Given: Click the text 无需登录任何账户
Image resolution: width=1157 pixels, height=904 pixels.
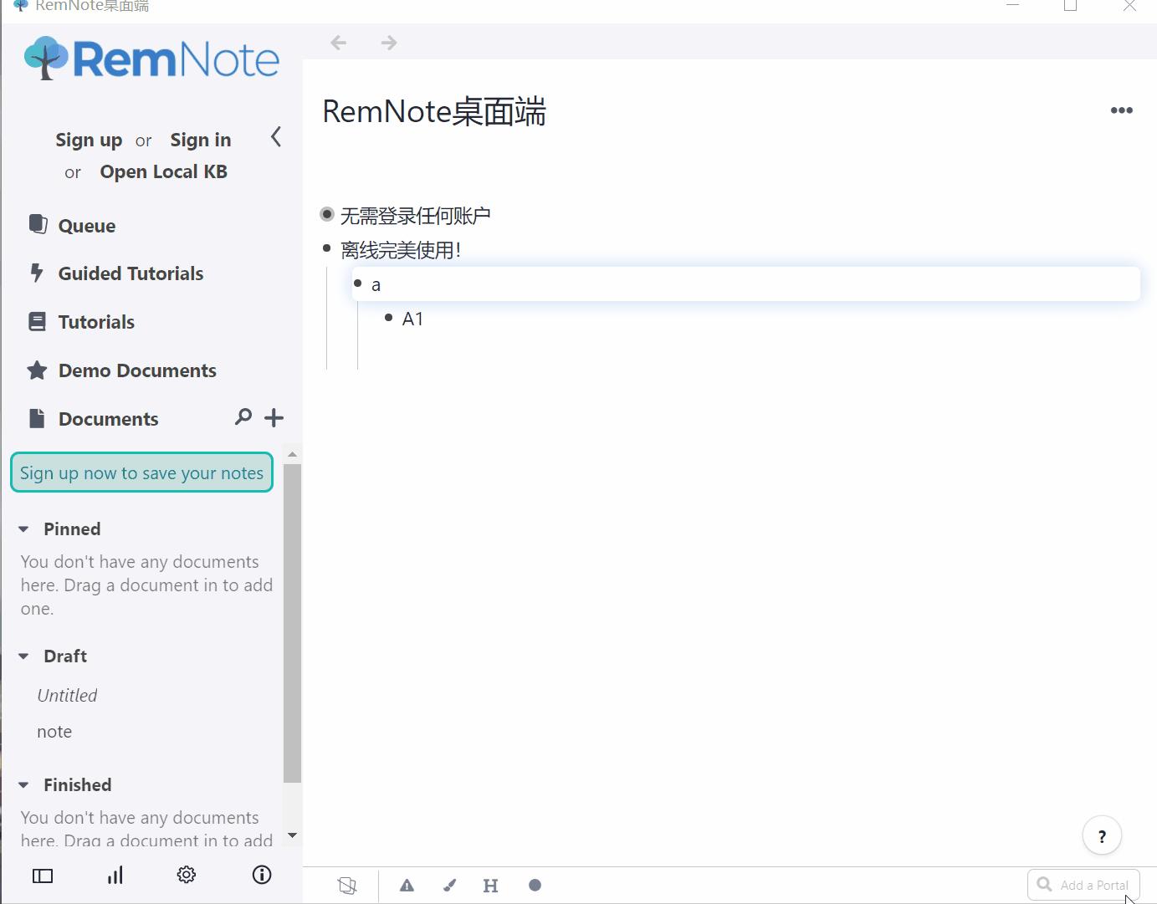Looking at the screenshot, I should pyautogui.click(x=416, y=216).
